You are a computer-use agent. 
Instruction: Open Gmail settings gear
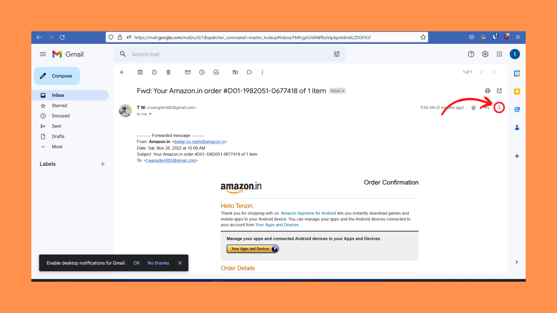(485, 54)
